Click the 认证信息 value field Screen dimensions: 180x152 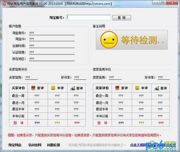coord(52,52)
